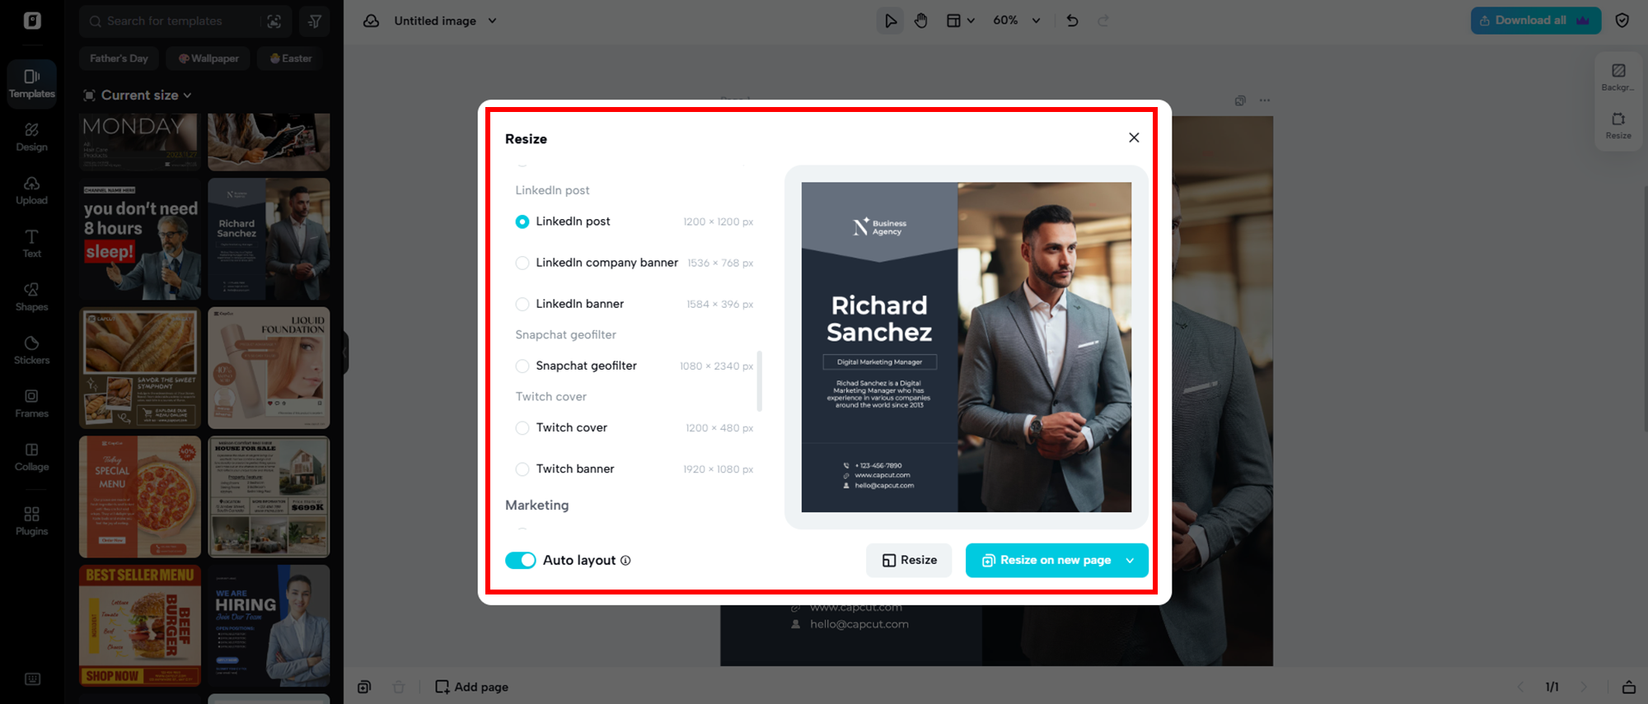Click the cloud save status icon

coord(372,21)
